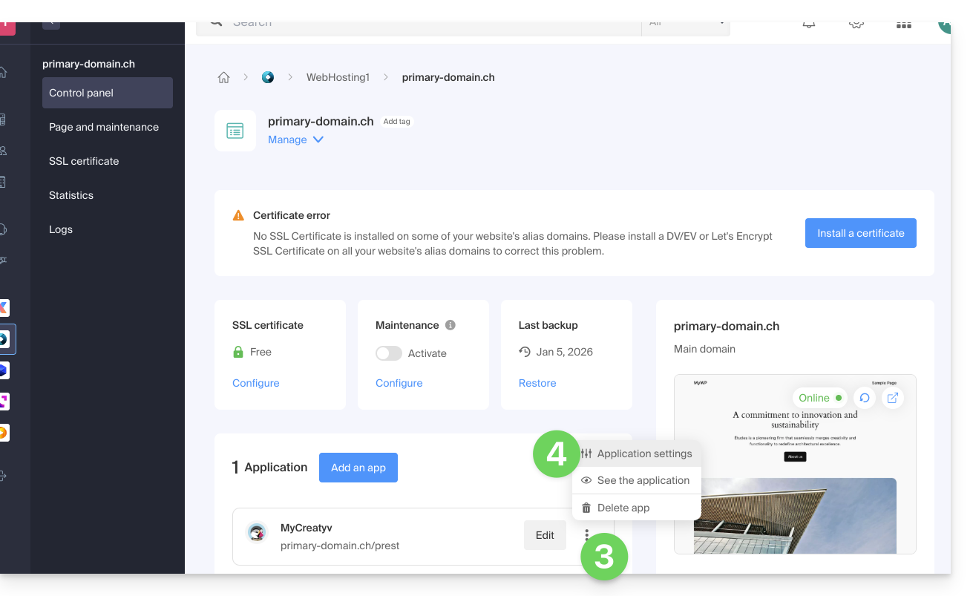Select Application settings from the menu

[643, 453]
